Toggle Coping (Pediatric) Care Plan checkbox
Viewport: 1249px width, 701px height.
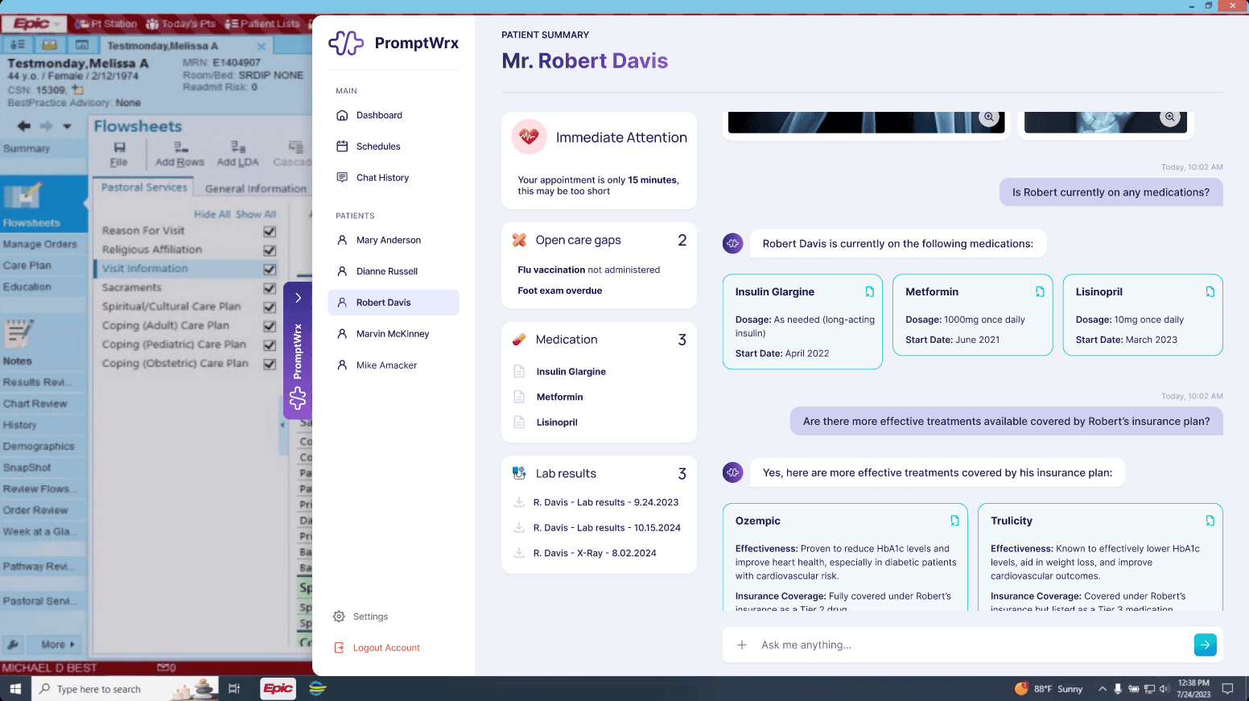pyautogui.click(x=270, y=345)
